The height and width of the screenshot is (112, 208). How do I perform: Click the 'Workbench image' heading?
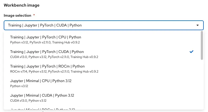pos(22,5)
